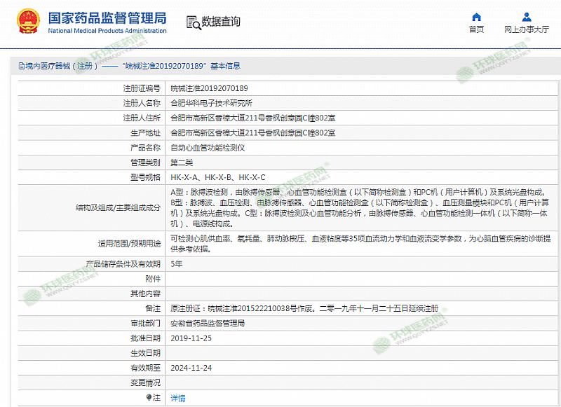The image size is (561, 407).
Task: Open the 详情 link
Action: [178, 398]
